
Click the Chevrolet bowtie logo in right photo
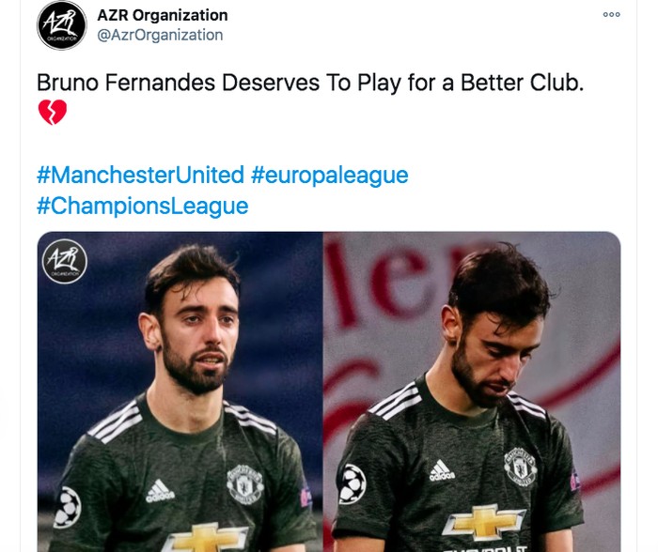click(484, 523)
